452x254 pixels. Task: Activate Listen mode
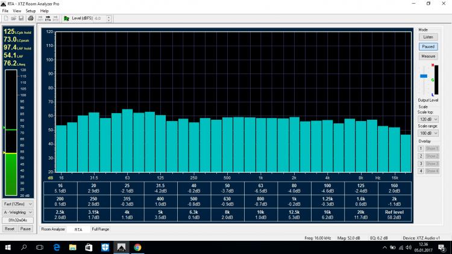[428, 37]
